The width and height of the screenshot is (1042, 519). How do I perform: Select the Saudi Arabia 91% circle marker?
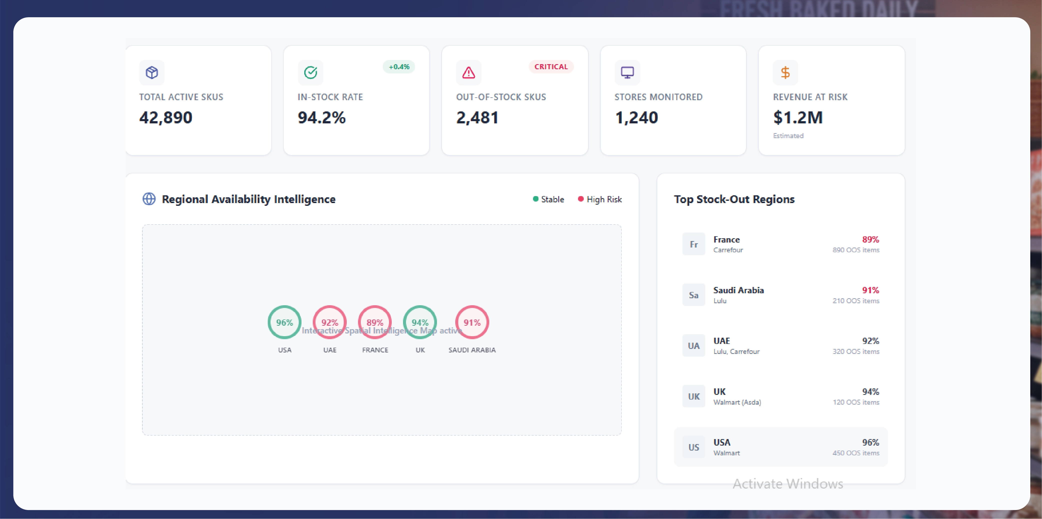tap(472, 322)
